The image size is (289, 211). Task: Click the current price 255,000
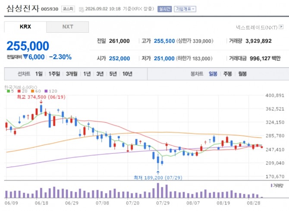(x=28, y=46)
